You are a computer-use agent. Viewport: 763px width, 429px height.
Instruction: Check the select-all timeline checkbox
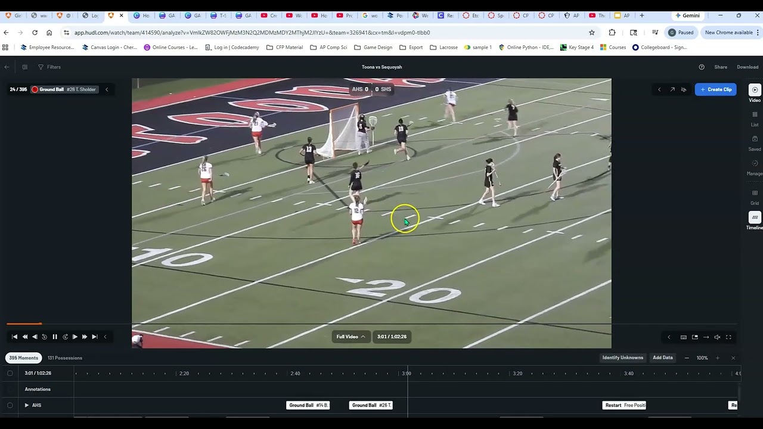point(10,373)
